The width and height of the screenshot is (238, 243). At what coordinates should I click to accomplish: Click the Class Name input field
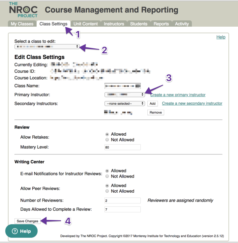point(123,86)
